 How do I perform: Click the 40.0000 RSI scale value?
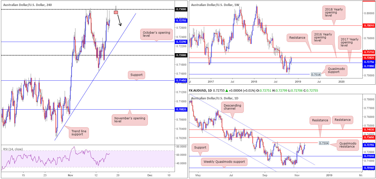[x=181, y=163]
